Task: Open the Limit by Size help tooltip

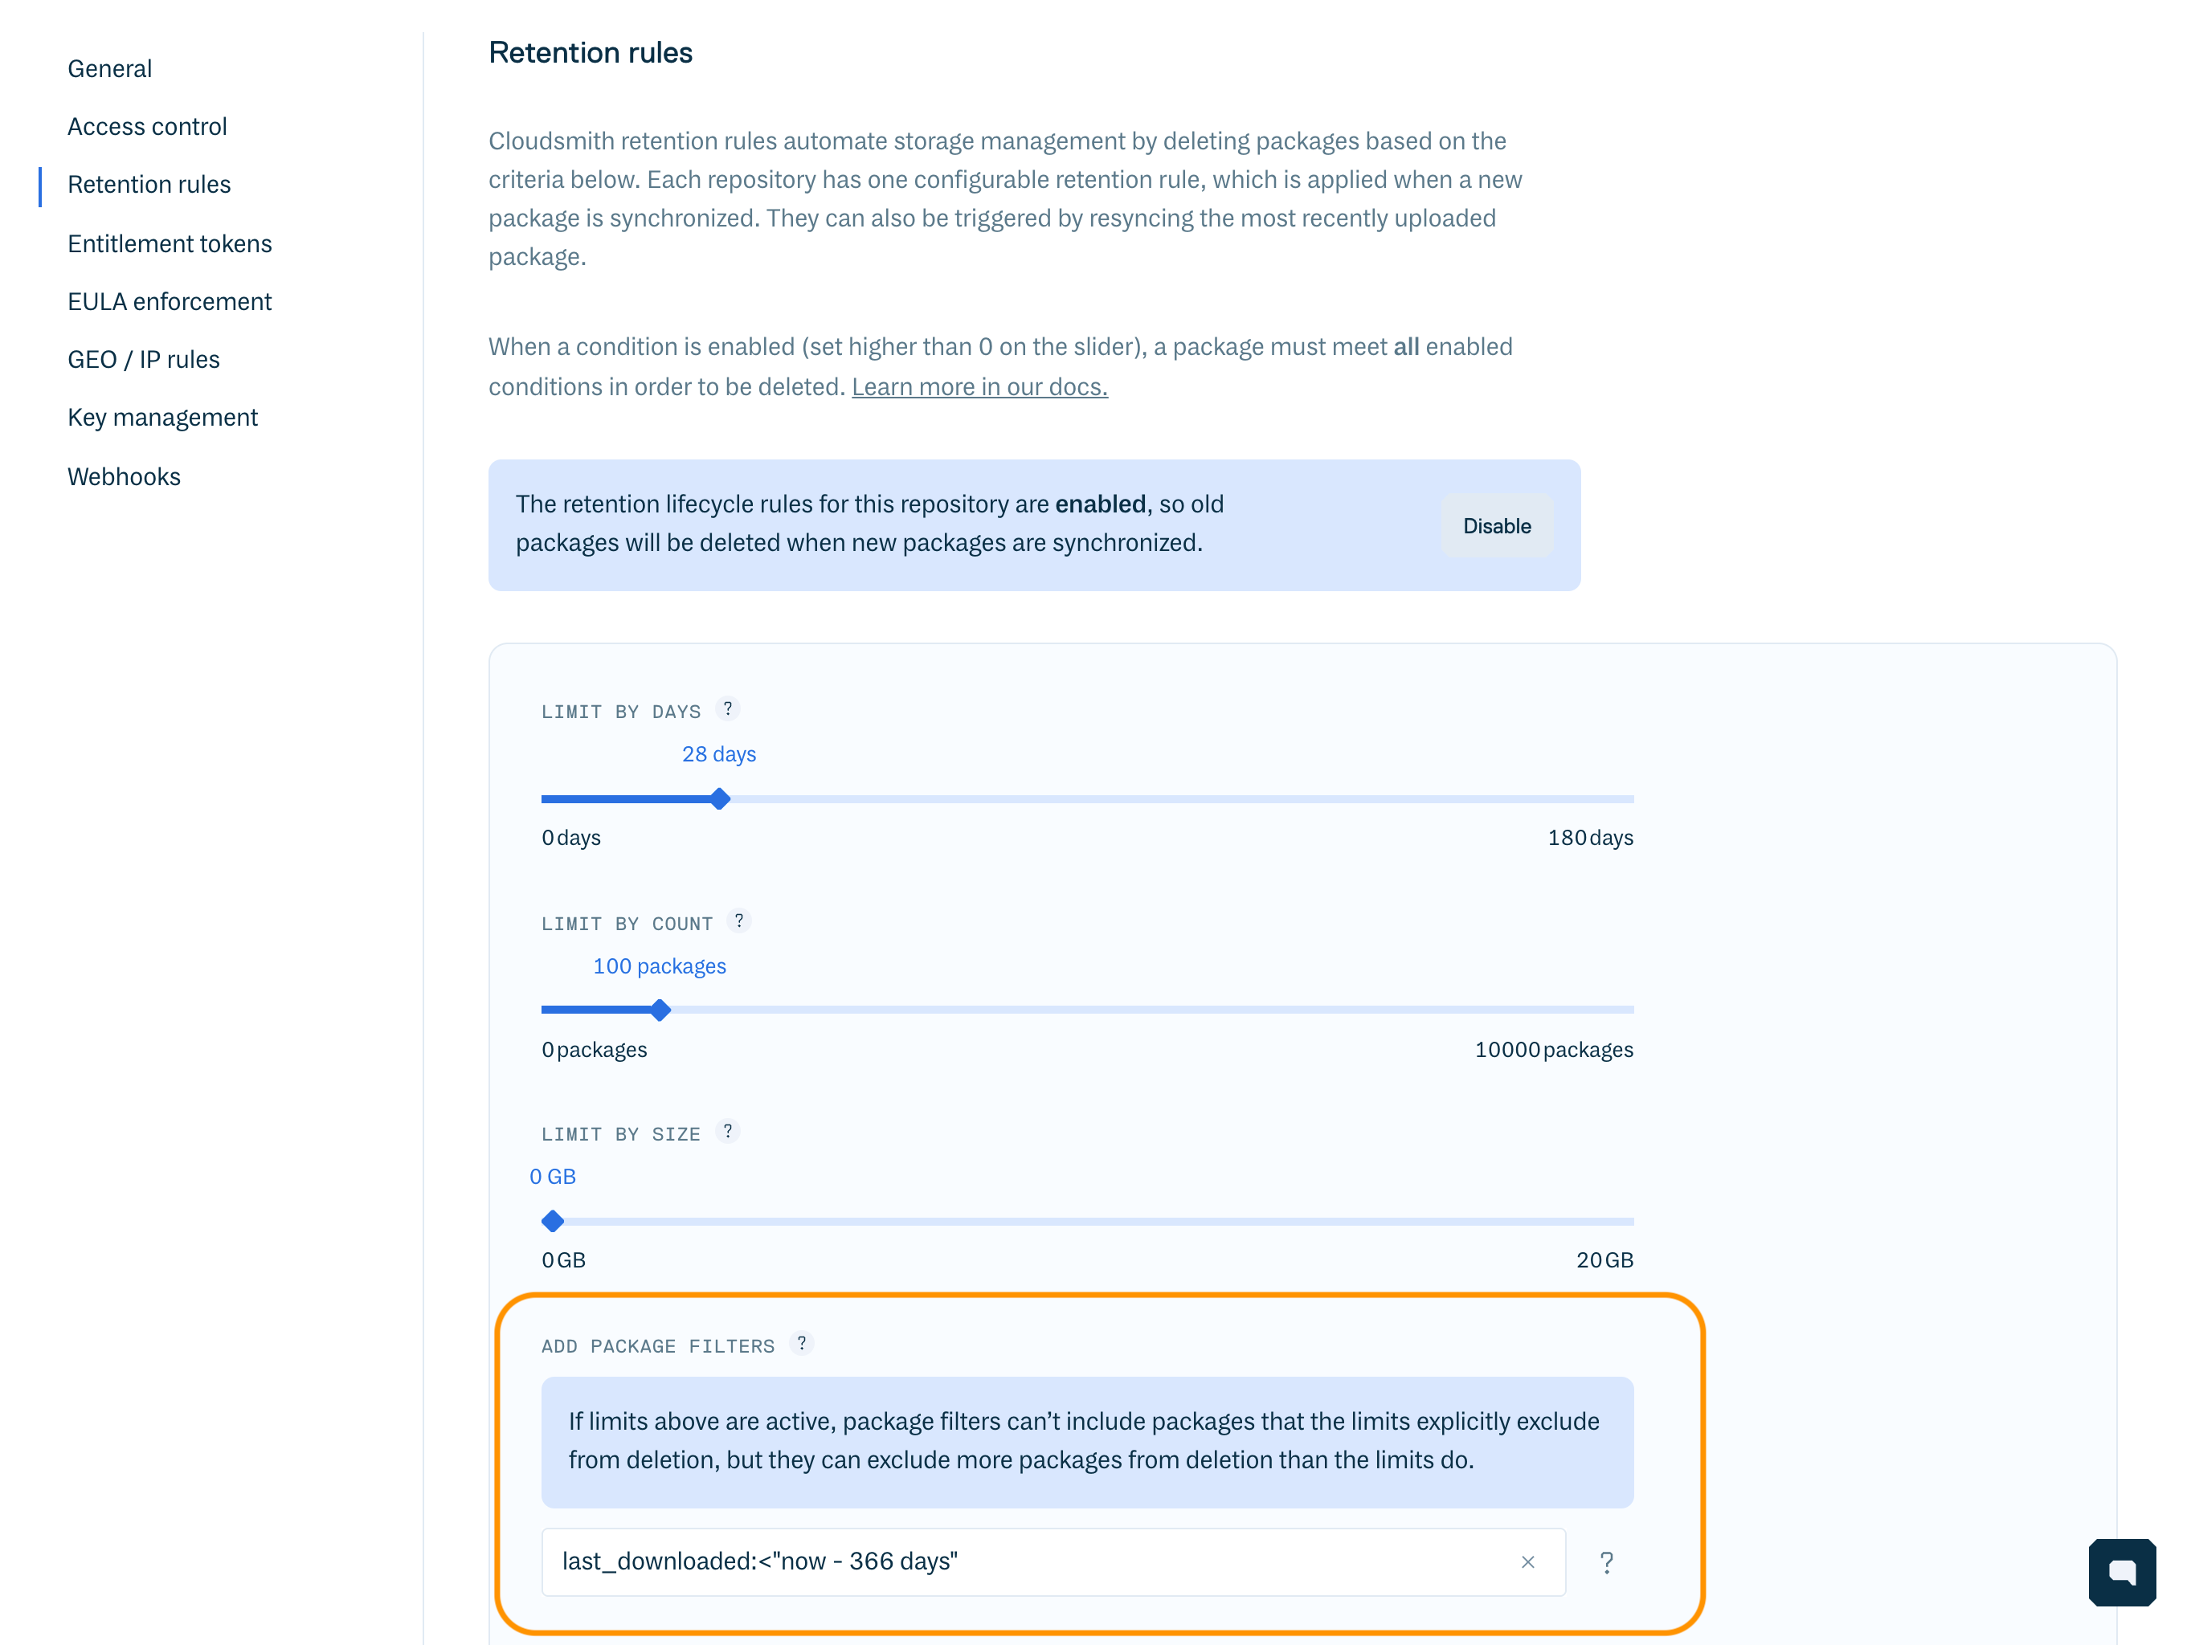Action: point(729,1131)
